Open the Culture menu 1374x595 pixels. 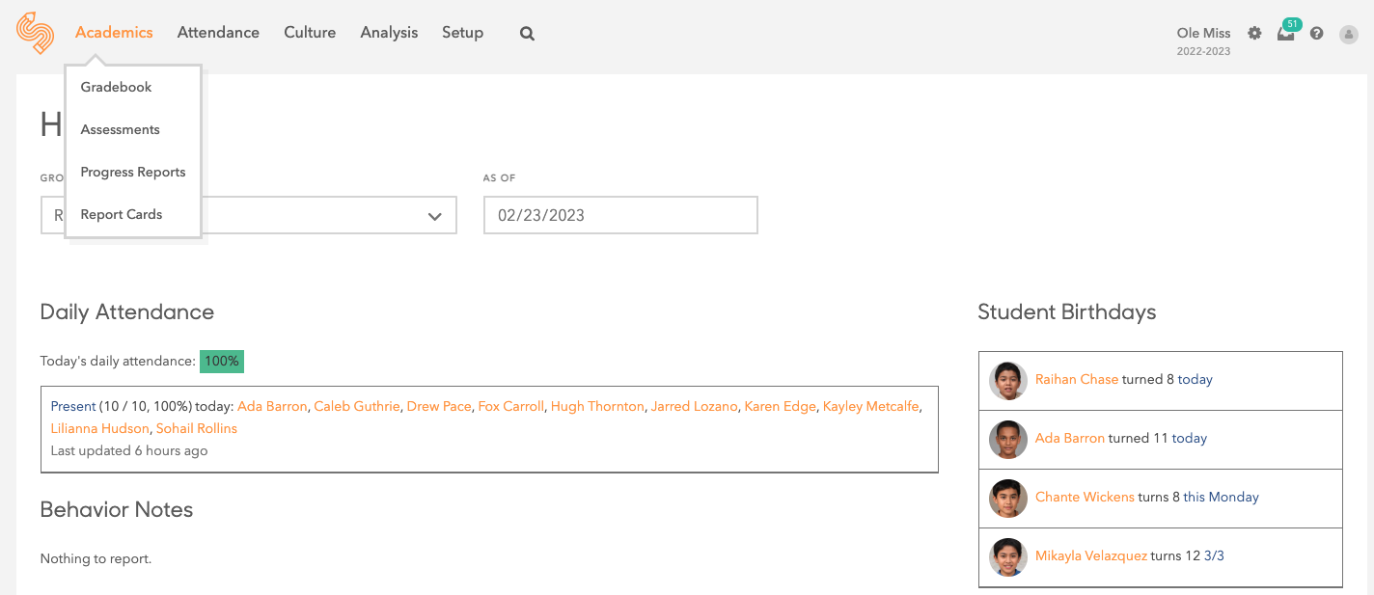tap(310, 33)
